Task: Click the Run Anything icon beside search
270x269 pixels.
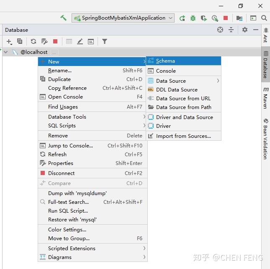Action: coord(253,18)
